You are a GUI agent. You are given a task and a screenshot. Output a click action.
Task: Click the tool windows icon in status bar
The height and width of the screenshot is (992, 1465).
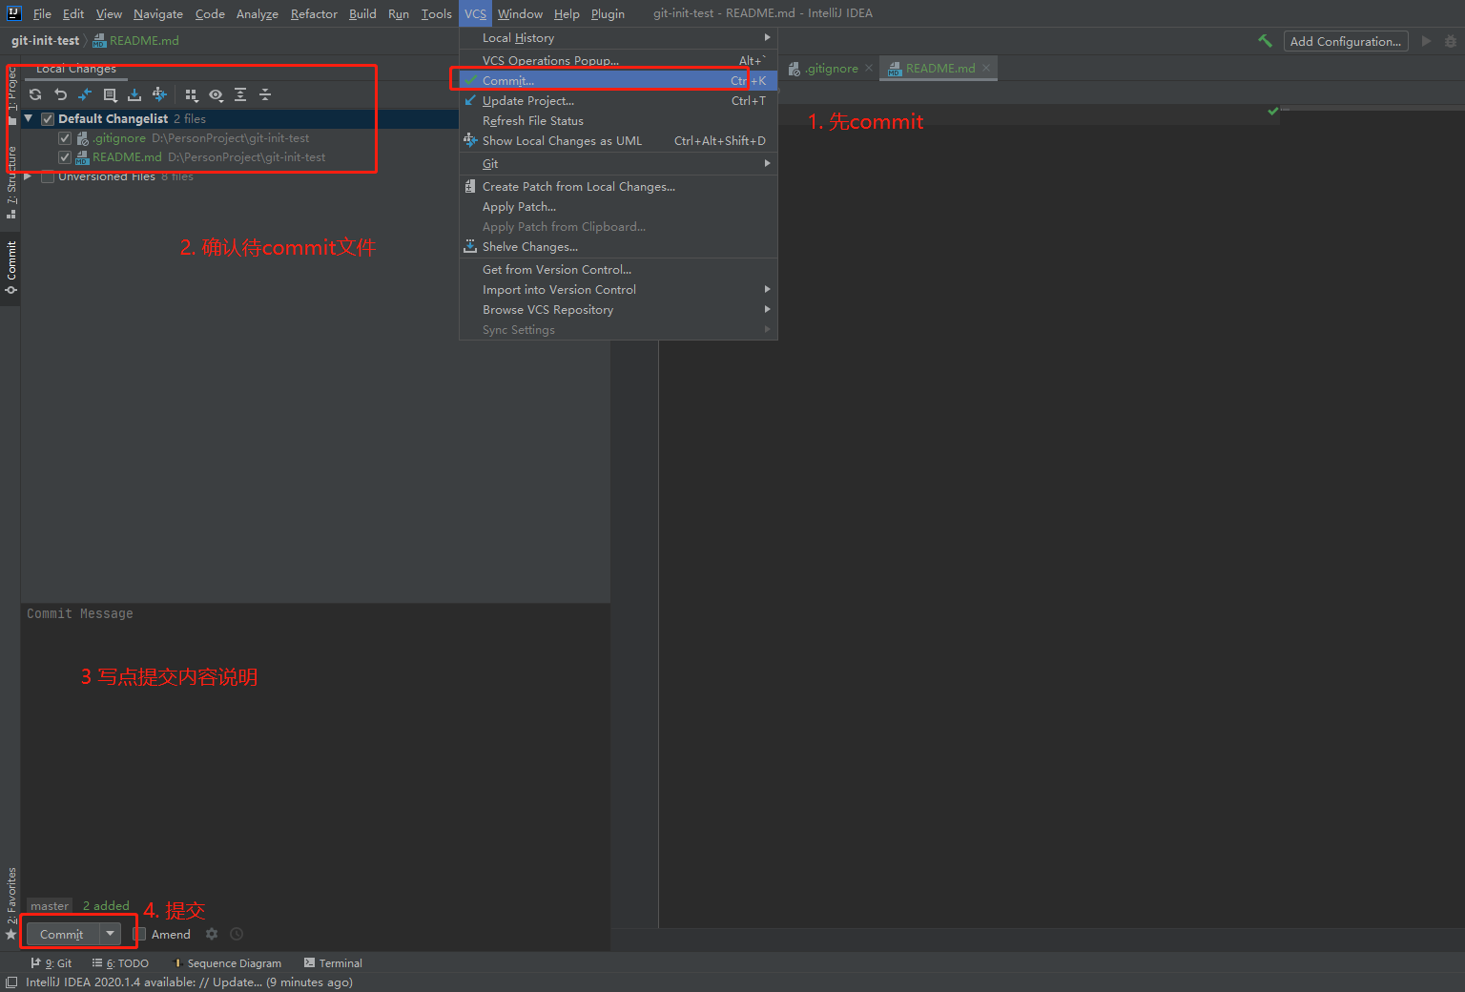11,982
